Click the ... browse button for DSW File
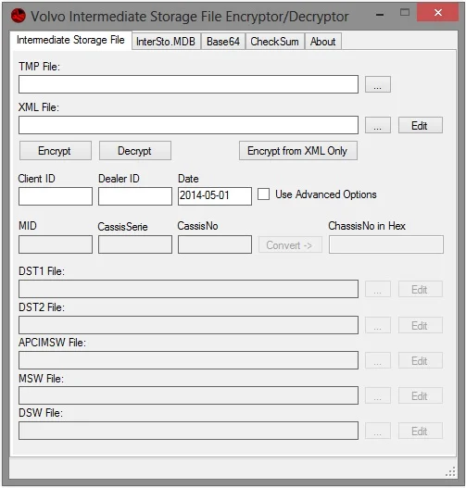Image resolution: width=466 pixels, height=488 pixels. point(378,431)
